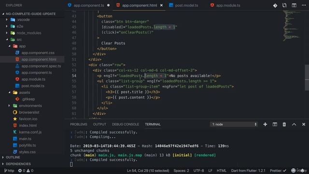
Task: Open the browserslist file
Action: (29, 112)
